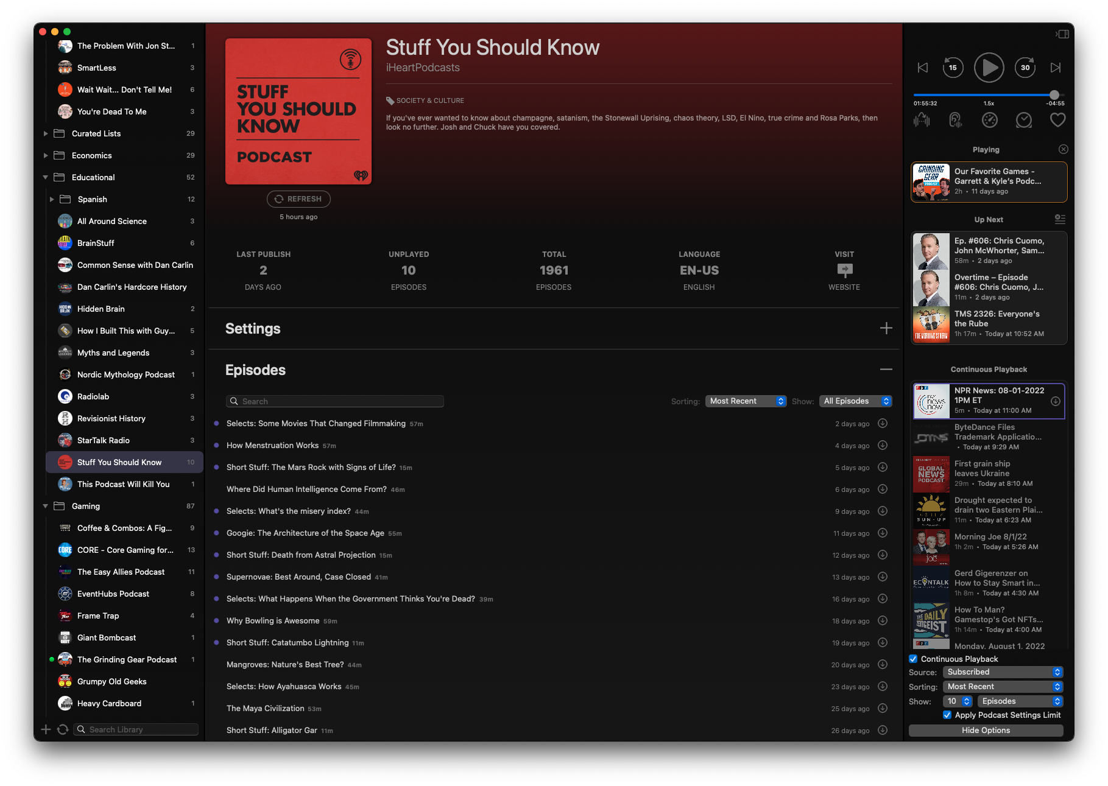The image size is (1108, 786).
Task: Toggle the voice boost ear icon
Action: 956,120
